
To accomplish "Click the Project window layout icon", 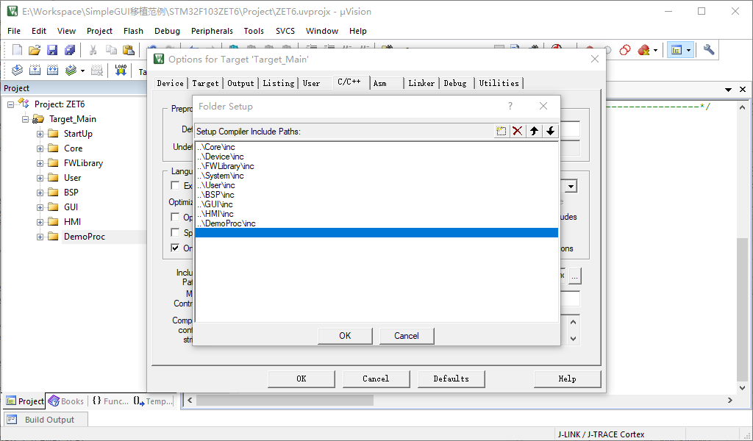I will [x=677, y=50].
